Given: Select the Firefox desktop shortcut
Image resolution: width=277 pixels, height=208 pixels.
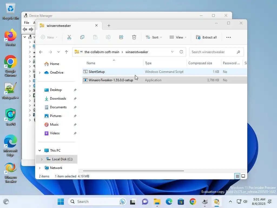Looking at the screenshot, I should (11, 38).
